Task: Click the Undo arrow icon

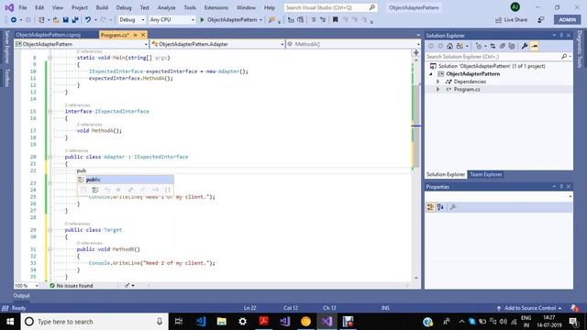Action: point(88,20)
